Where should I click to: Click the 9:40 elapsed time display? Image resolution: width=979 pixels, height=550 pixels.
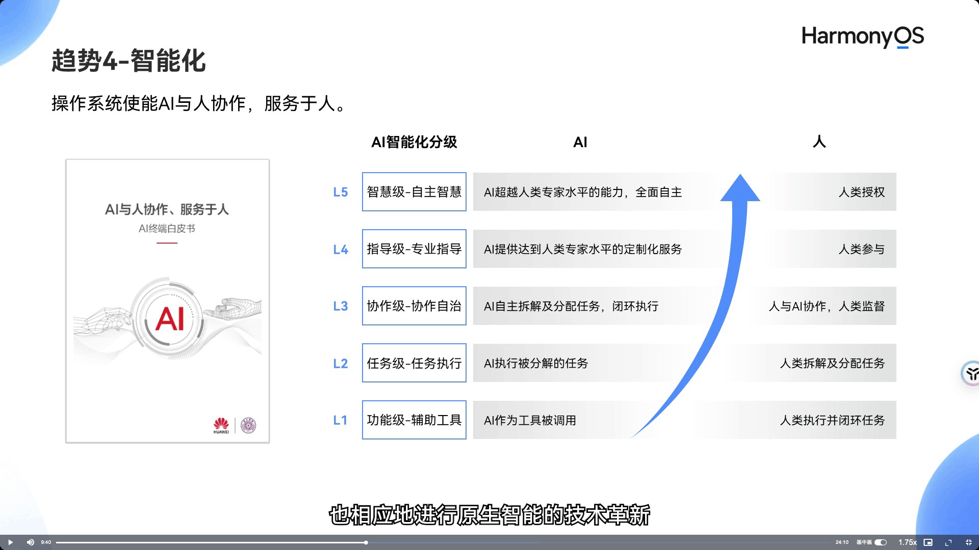[x=46, y=542]
